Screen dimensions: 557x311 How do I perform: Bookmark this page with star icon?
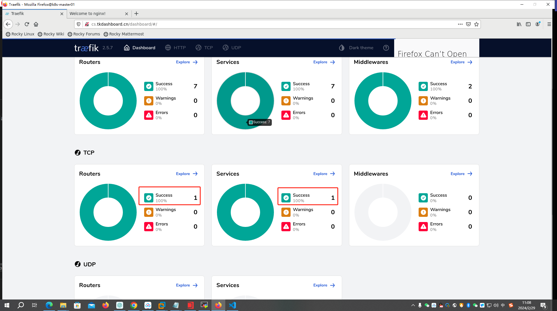[x=476, y=24]
